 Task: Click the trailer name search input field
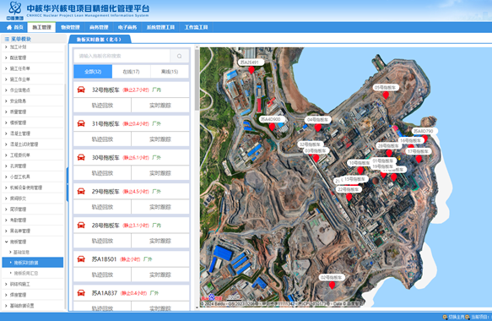122,57
